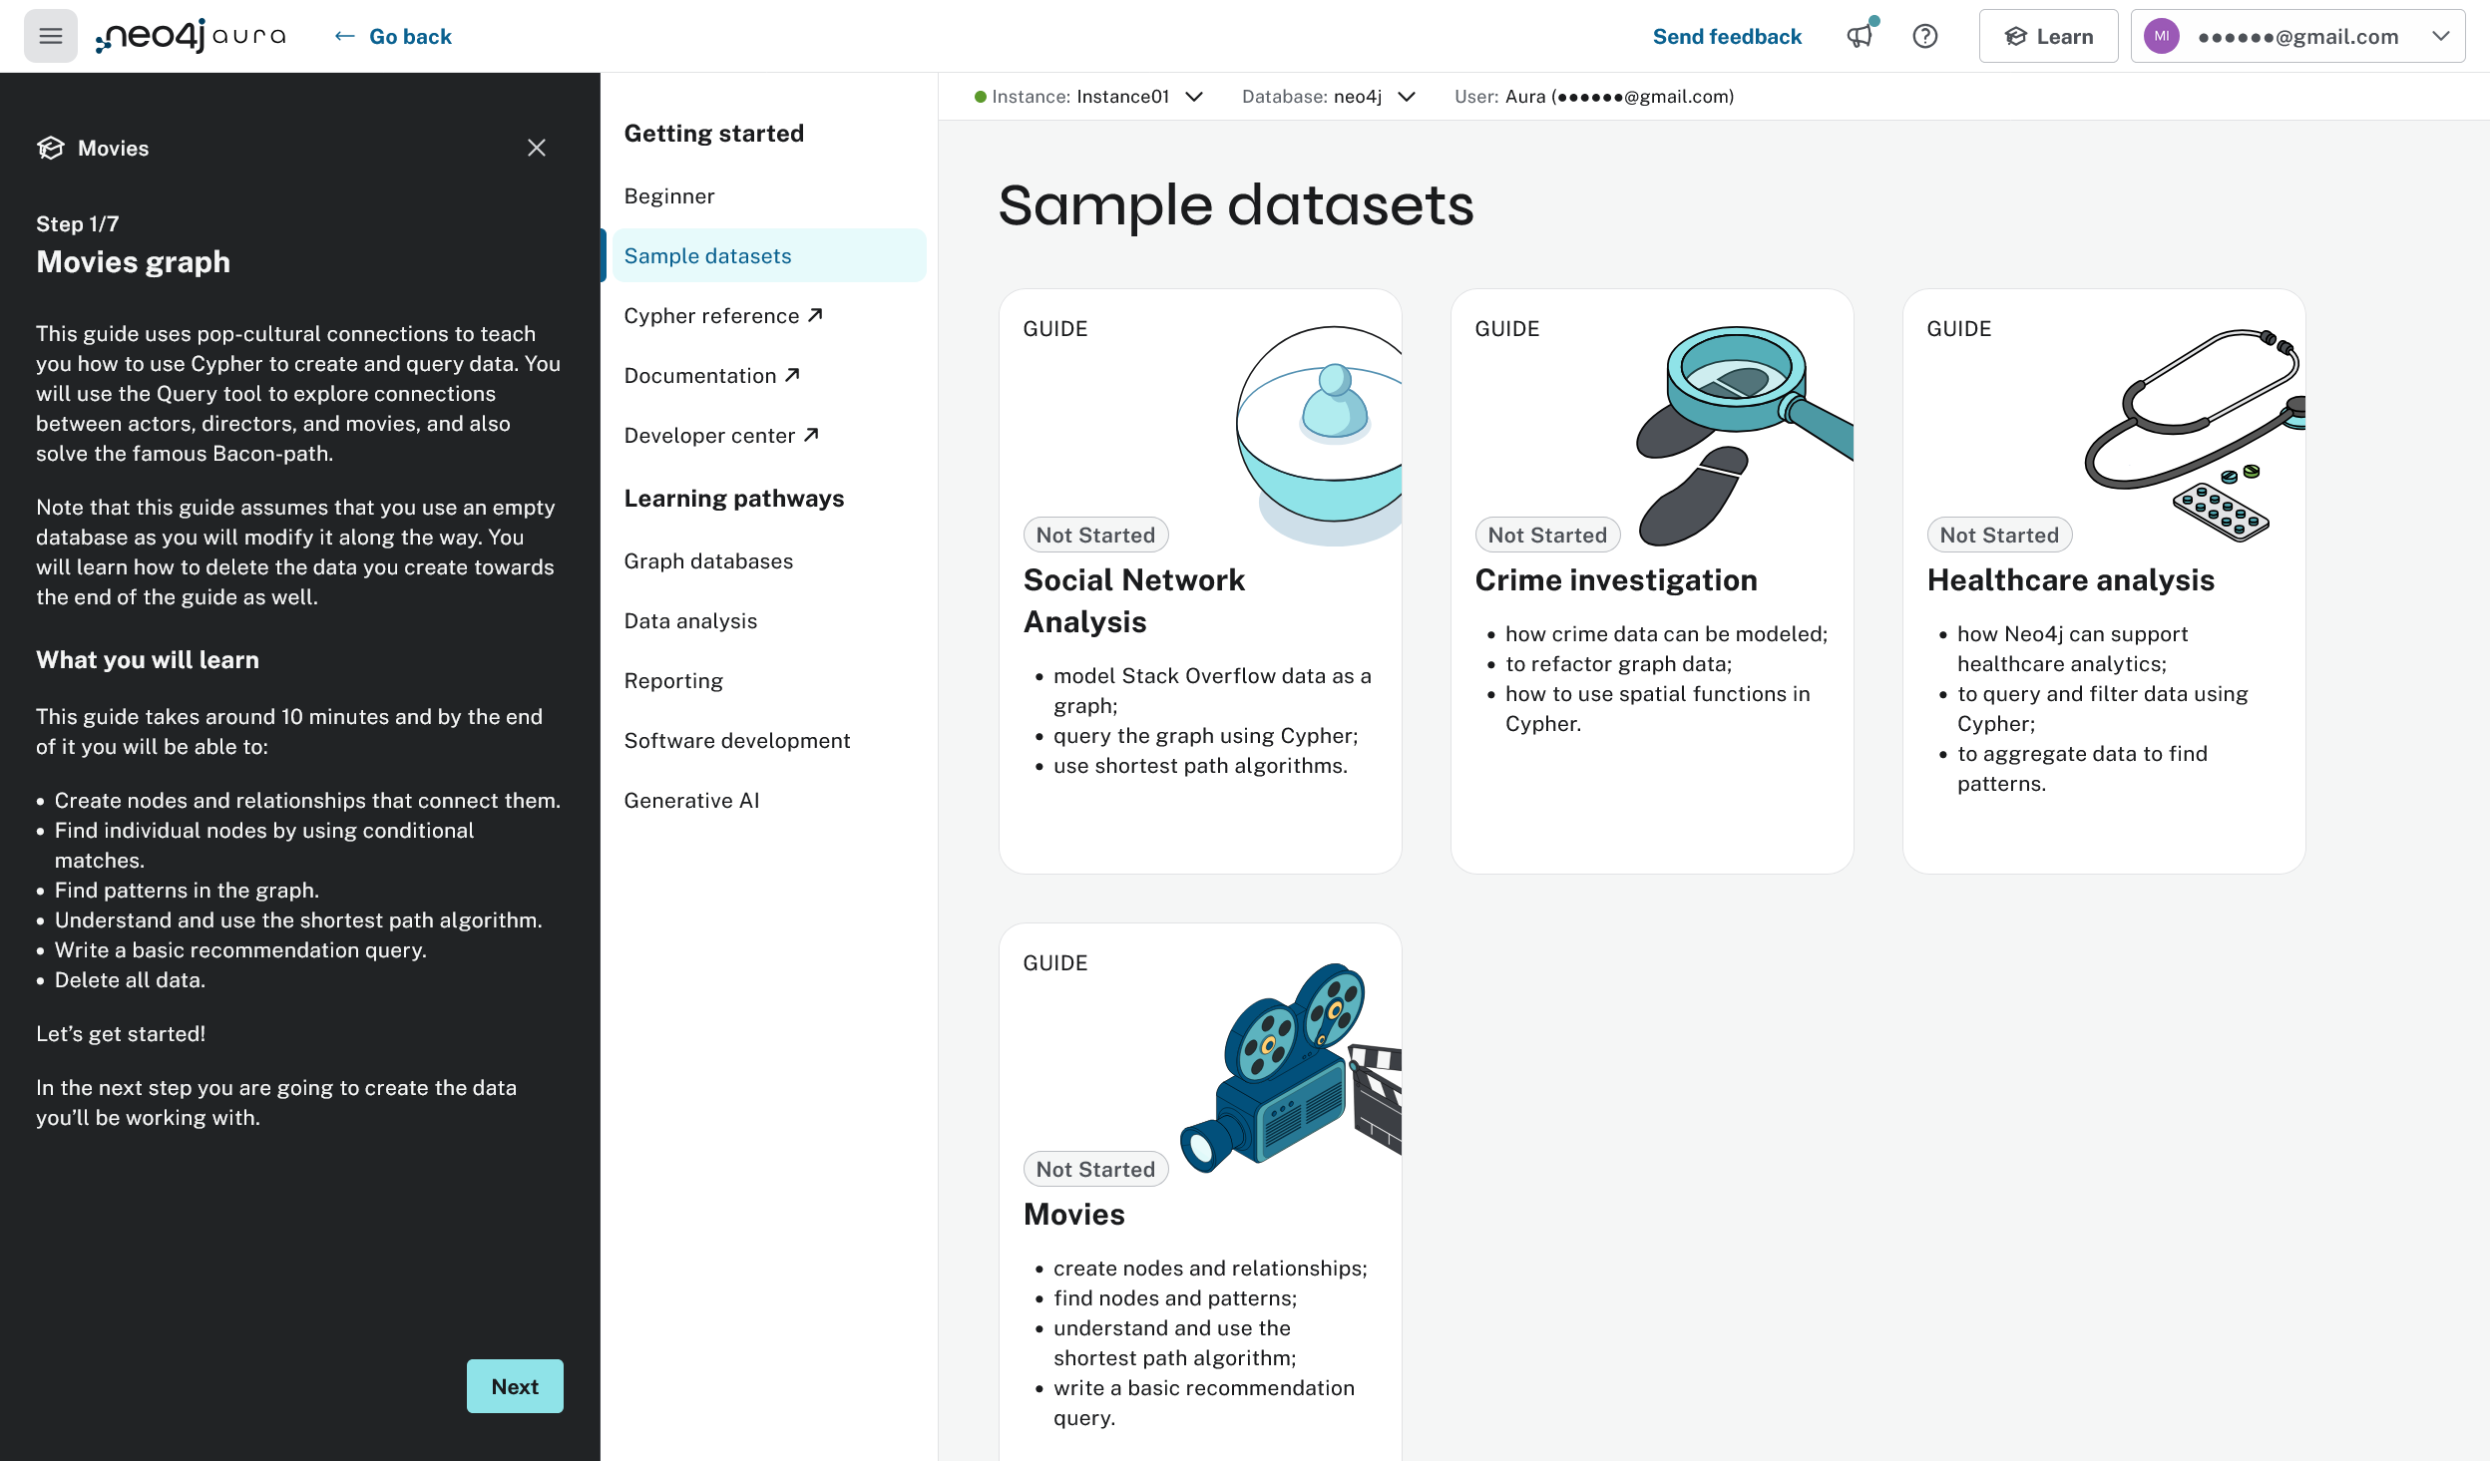Open the announcements megaphone icon

tap(1860, 37)
